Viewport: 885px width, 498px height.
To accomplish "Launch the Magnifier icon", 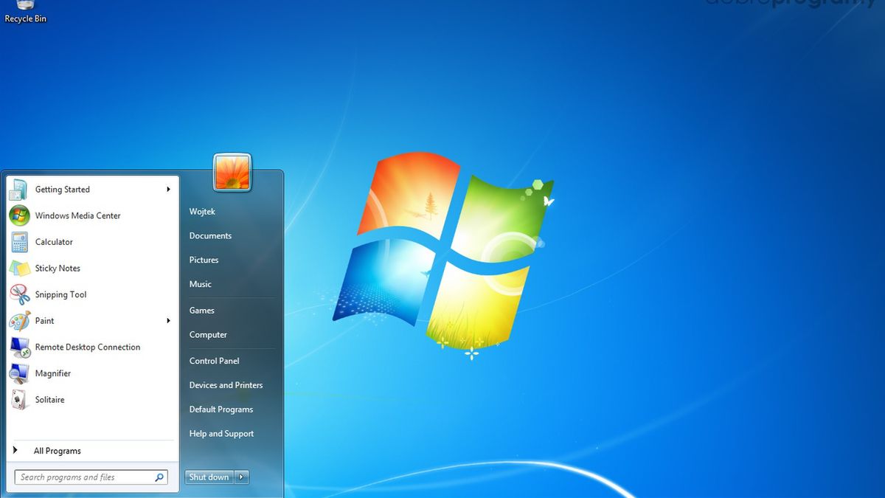I will coord(18,373).
